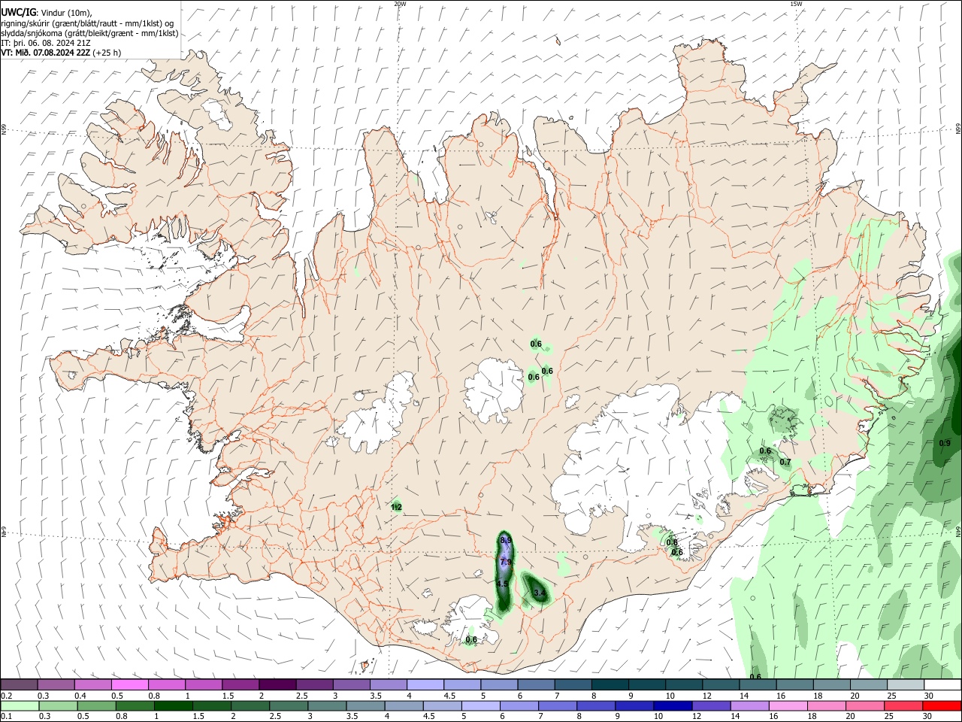962x722 pixels.
Task: Click the 15W longitude label
Action: (797, 4)
